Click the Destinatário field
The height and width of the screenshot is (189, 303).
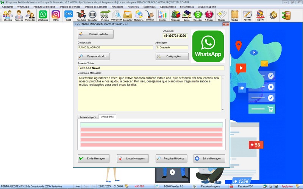tap(116, 48)
